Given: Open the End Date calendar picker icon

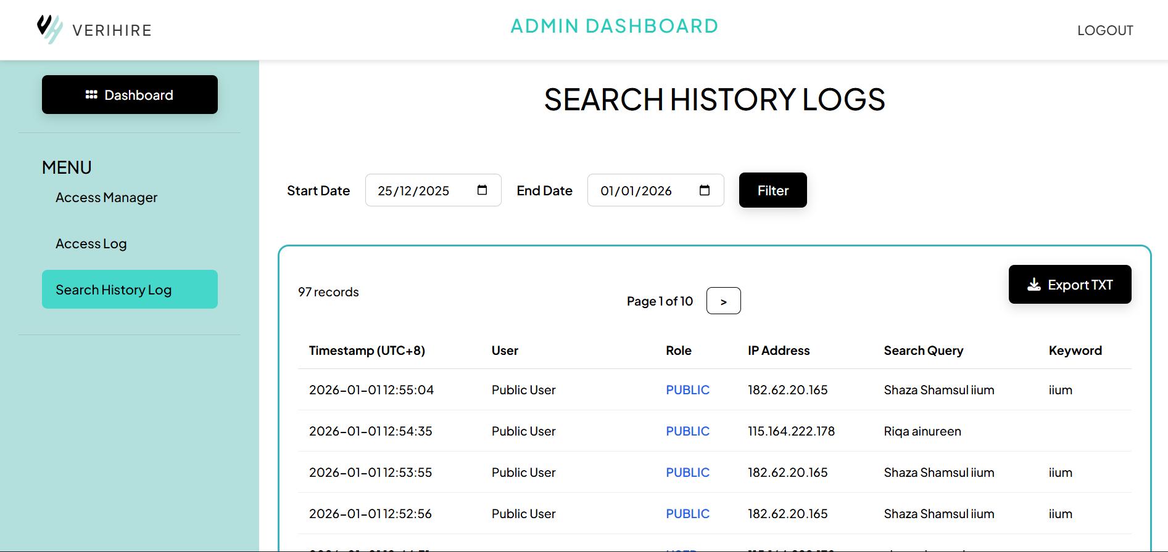Looking at the screenshot, I should pyautogui.click(x=704, y=190).
